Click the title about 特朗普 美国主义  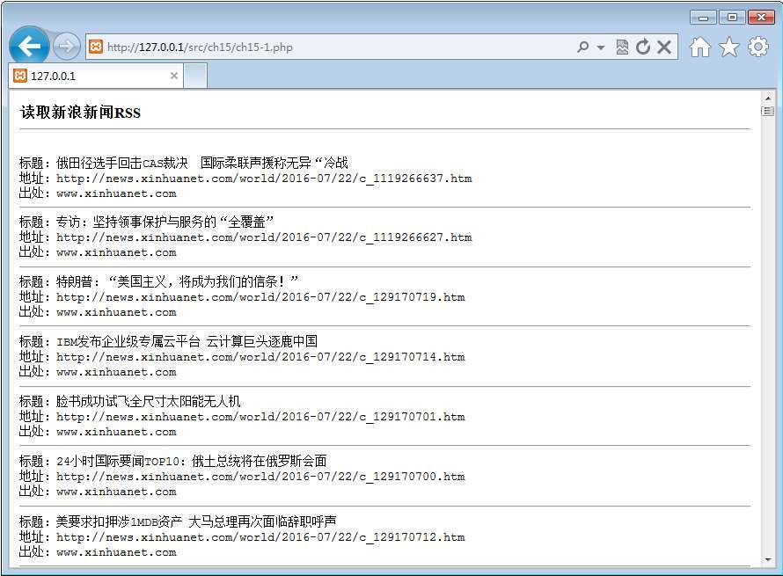point(177,281)
